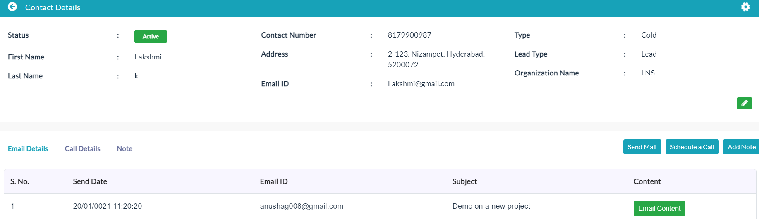Click the S. No. column header

click(x=20, y=181)
